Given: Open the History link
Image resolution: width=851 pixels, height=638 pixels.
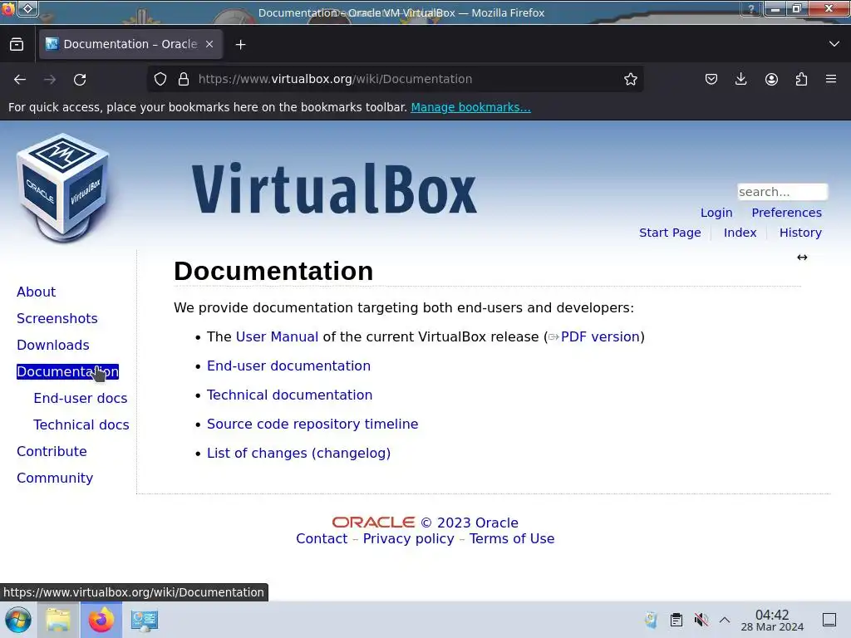Looking at the screenshot, I should pyautogui.click(x=800, y=233).
